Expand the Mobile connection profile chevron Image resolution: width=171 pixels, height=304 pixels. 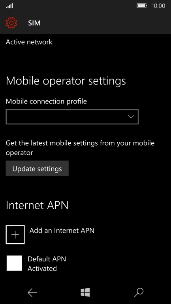pyautogui.click(x=131, y=117)
